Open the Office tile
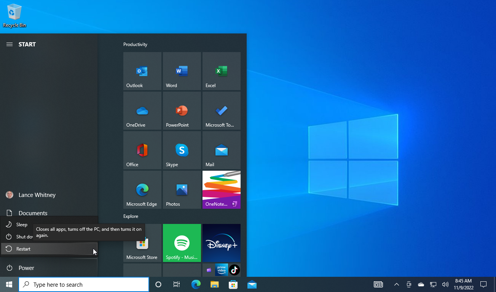 point(142,150)
